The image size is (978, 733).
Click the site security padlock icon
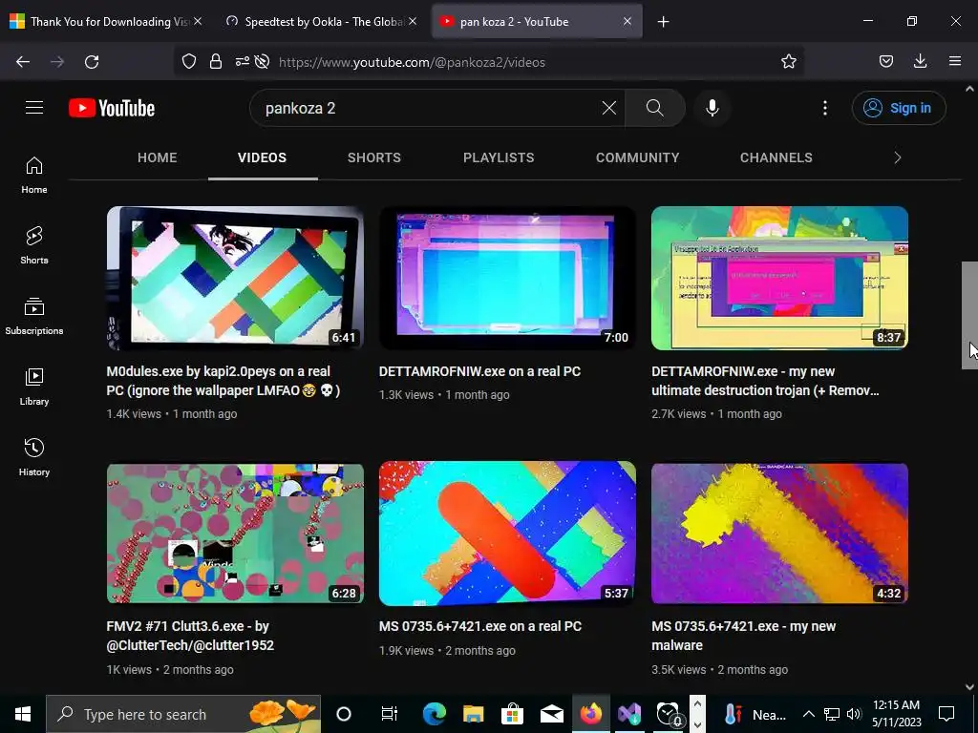pyautogui.click(x=216, y=61)
